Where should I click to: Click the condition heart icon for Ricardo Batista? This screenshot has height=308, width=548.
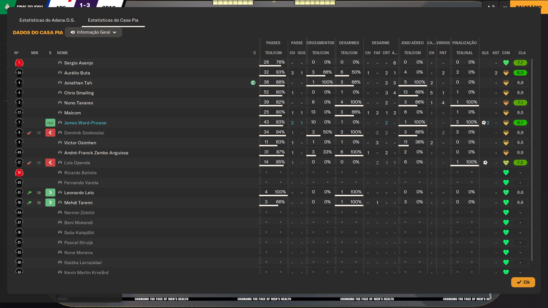coord(506,173)
